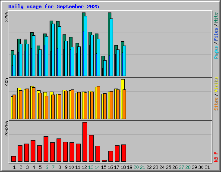The height and width of the screenshot is (172, 221).
Task: Click day label 3 on the x-axis
Action: (x=27, y=167)
